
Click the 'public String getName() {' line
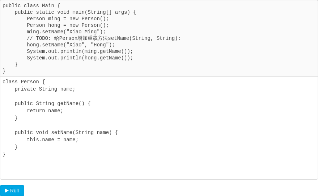pyautogui.click(x=52, y=103)
